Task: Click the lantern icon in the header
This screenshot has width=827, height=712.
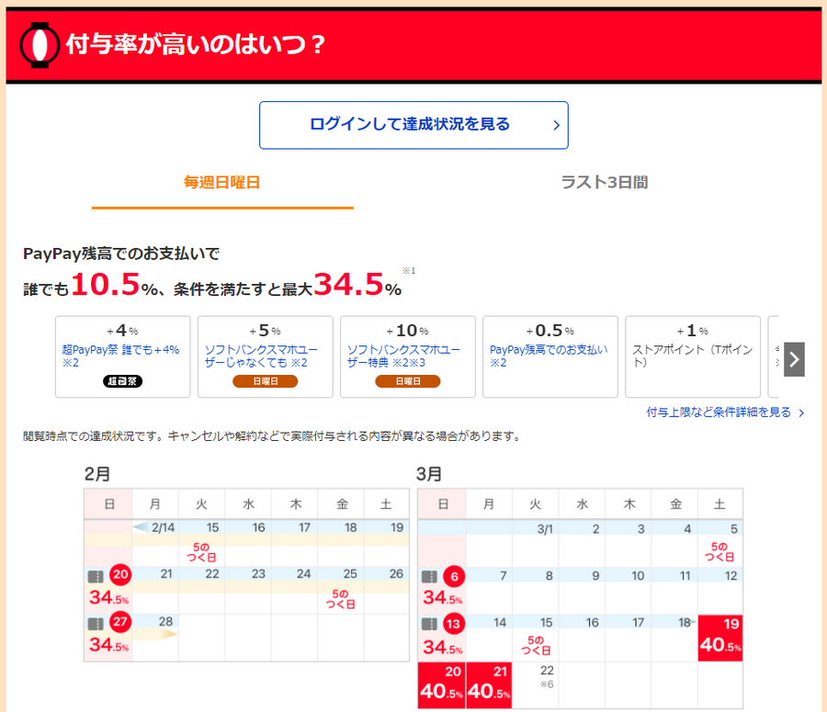Action: pos(40,45)
